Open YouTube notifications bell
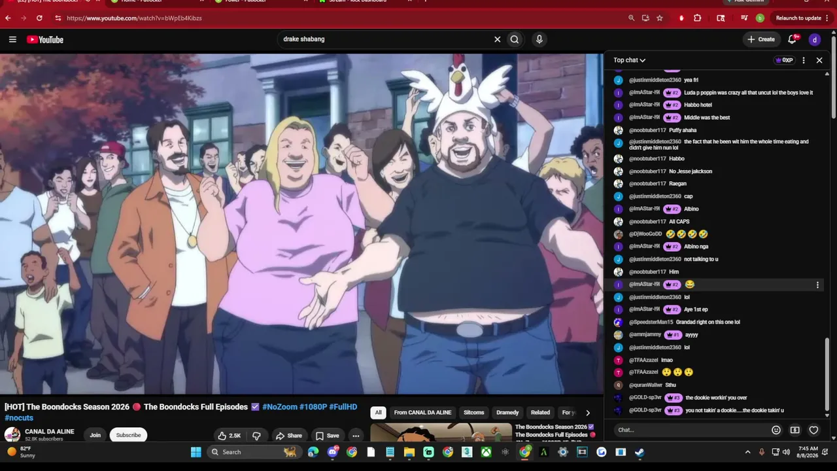The image size is (837, 471). click(x=792, y=39)
